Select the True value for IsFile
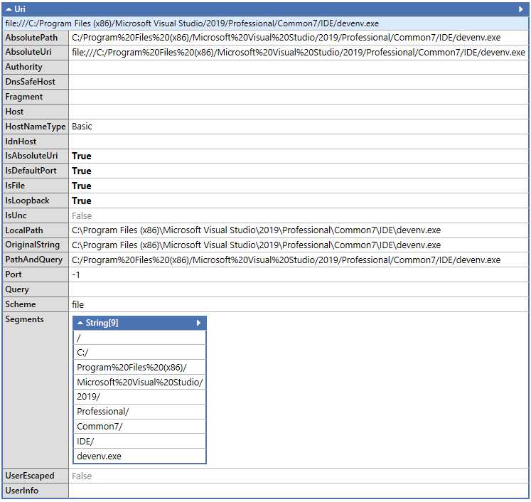 pos(82,186)
